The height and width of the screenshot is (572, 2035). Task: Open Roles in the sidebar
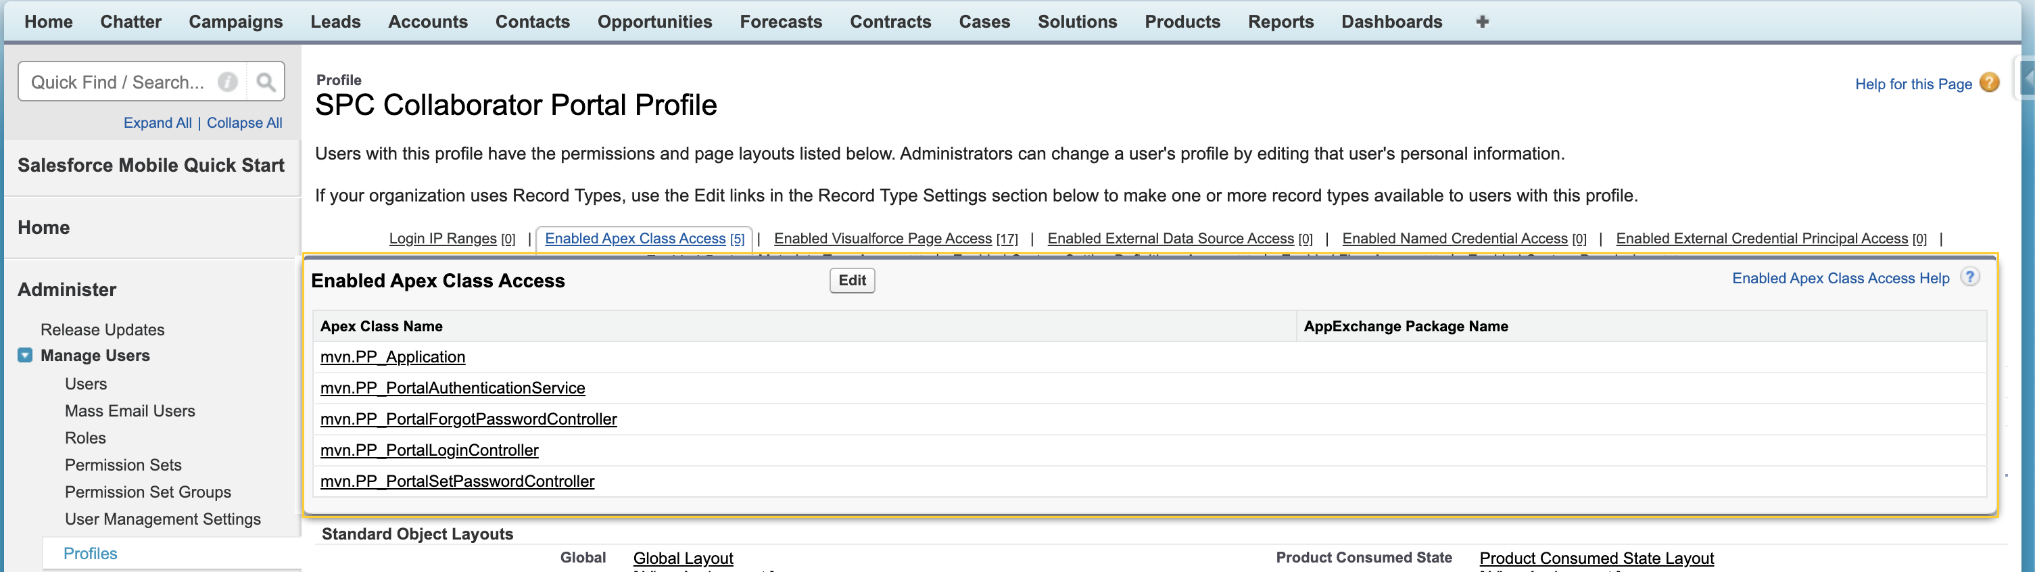85,437
